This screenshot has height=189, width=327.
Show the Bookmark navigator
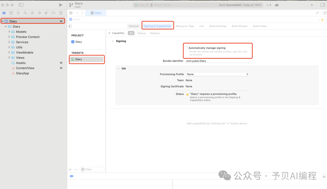18,13
